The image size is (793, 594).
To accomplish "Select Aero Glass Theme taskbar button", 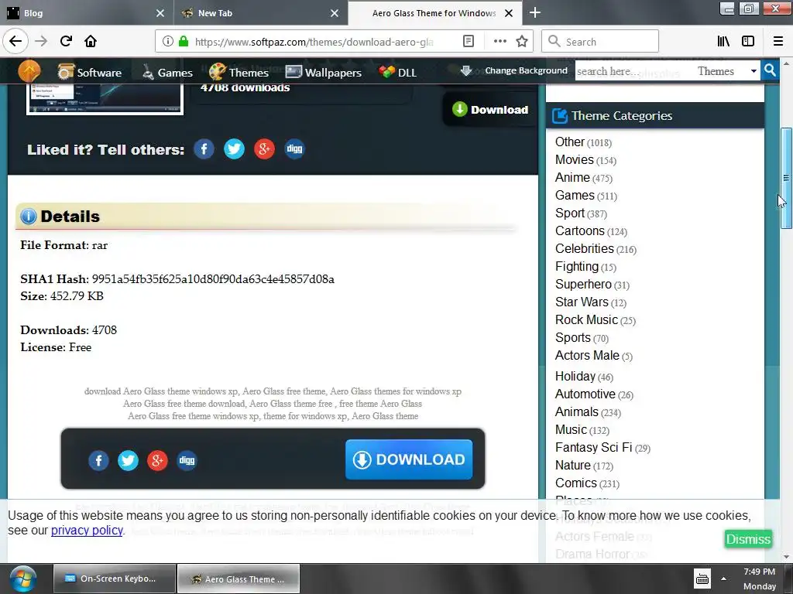I will (x=239, y=579).
